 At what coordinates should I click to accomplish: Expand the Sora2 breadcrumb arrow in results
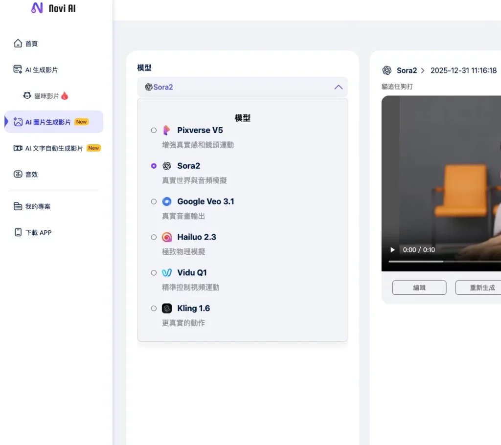[x=423, y=70]
